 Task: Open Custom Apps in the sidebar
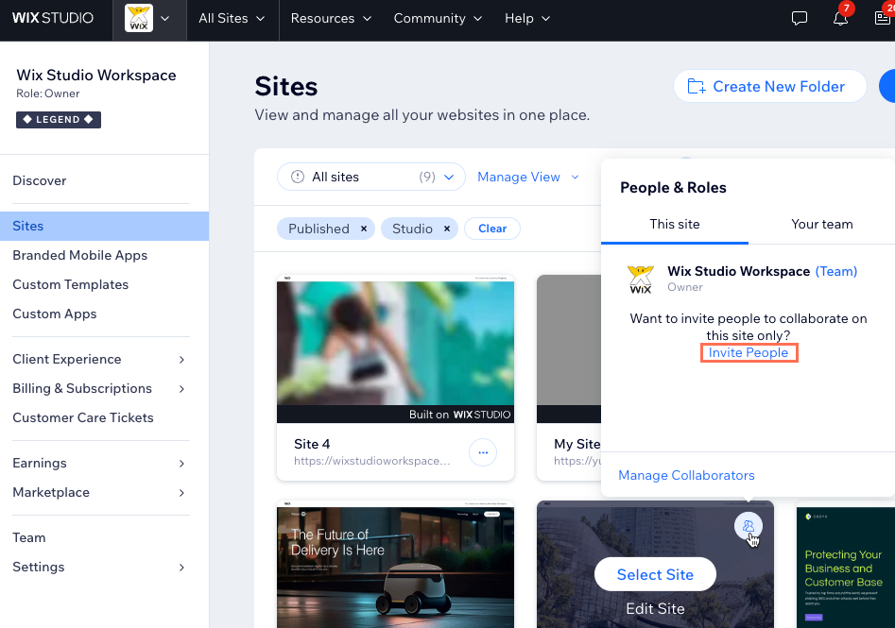[x=54, y=314]
